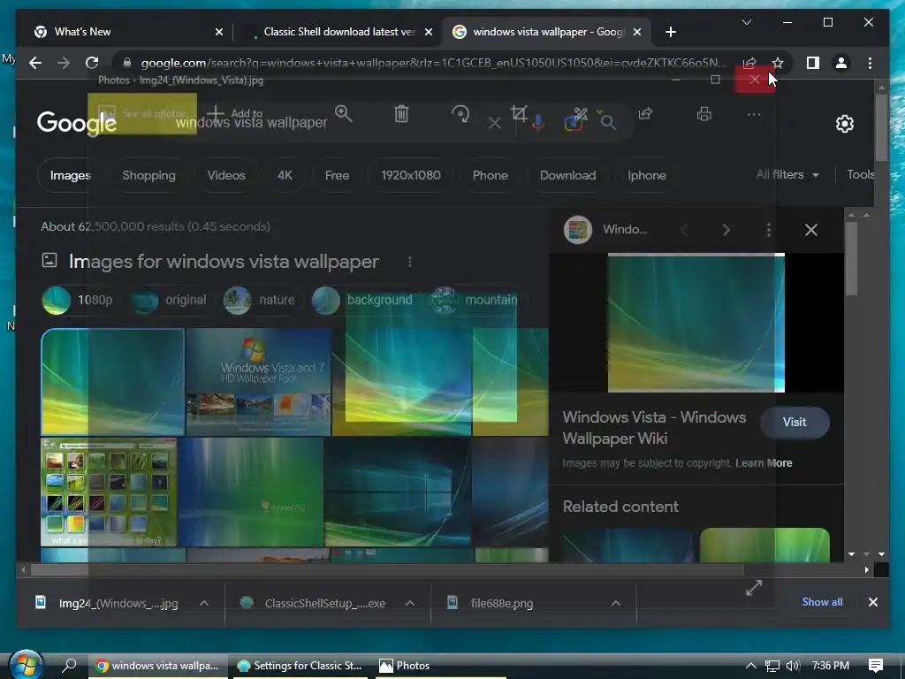The image size is (905, 679).
Task: Select the windows vista wallpaper Google tab
Action: 547,32
